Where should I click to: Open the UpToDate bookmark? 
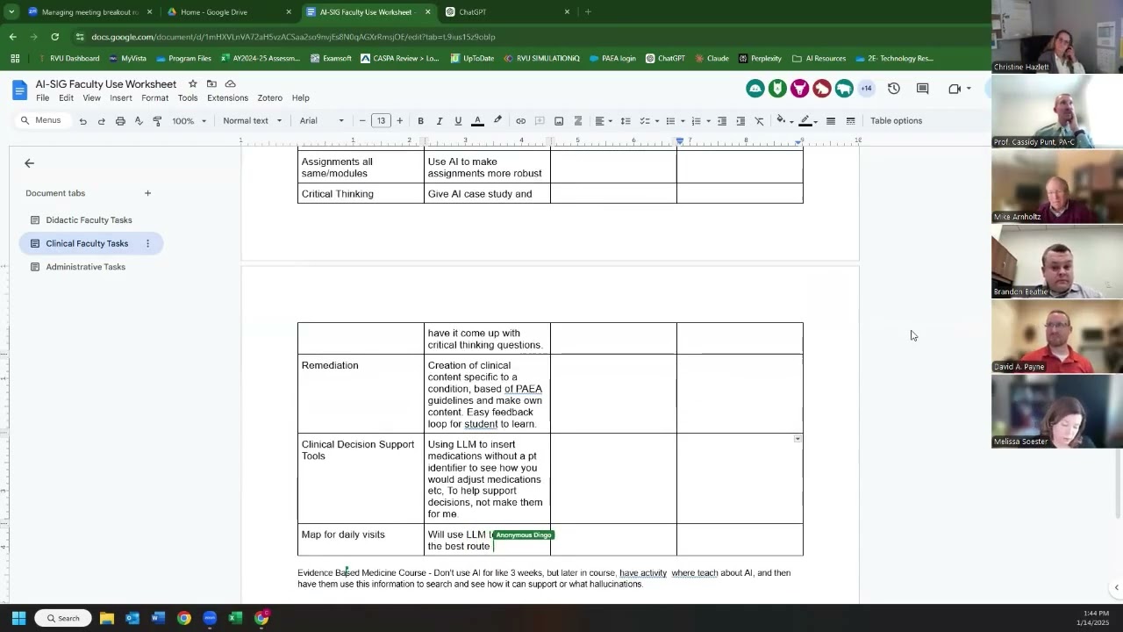(x=472, y=59)
